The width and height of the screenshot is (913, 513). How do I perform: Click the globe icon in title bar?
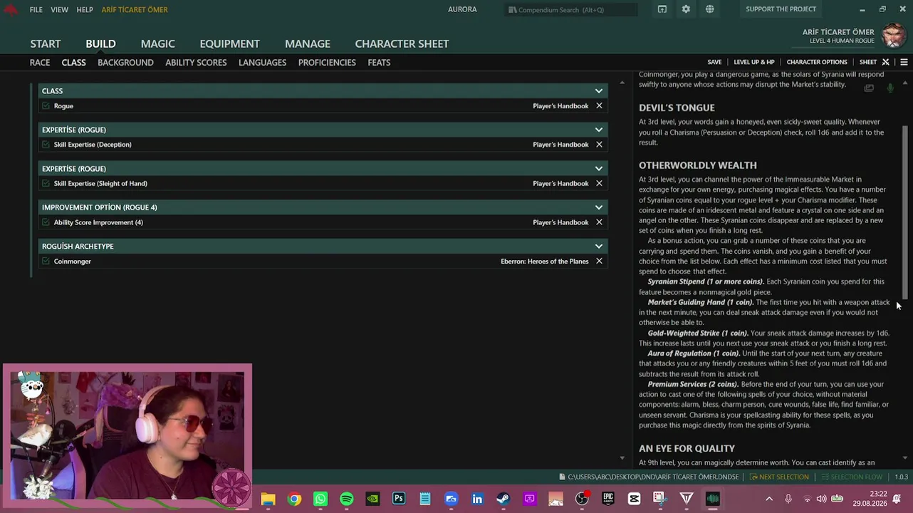pyautogui.click(x=710, y=9)
